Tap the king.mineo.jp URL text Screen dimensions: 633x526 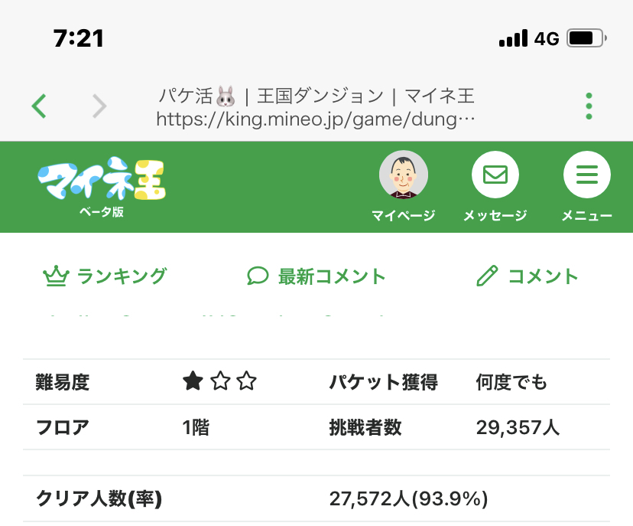[x=316, y=119]
